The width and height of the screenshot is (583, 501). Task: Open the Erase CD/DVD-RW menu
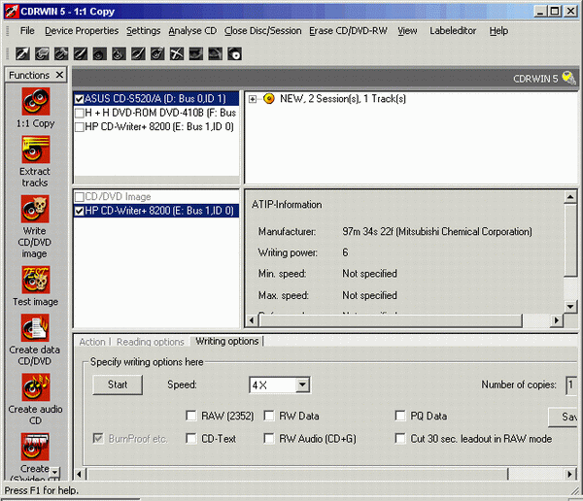point(348,31)
